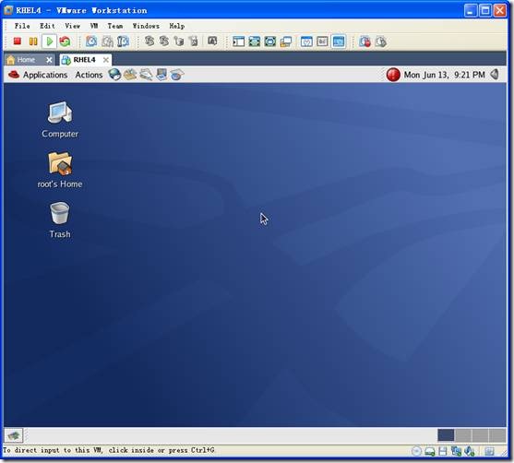Open the Applications menu in RHEL panel
Image resolution: width=514 pixels, height=463 pixels.
point(38,75)
